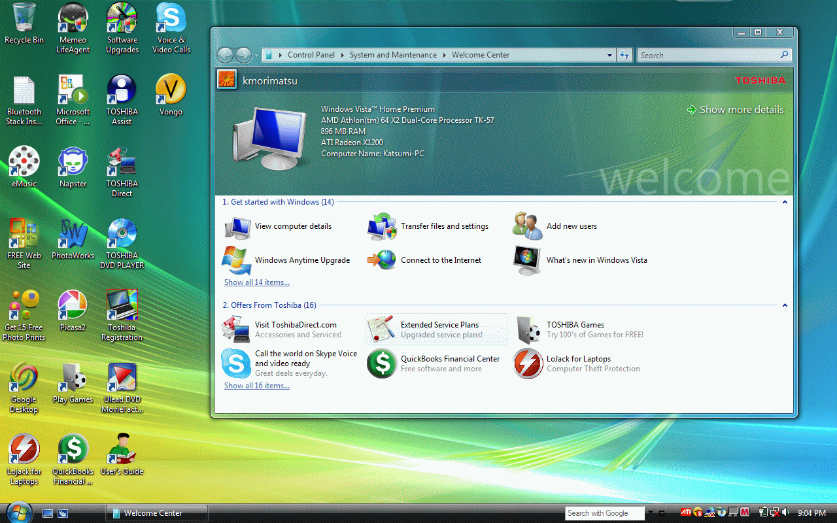Launch Memeo LifeAgent from the desktop
Screen dimensions: 837x523
73,28
